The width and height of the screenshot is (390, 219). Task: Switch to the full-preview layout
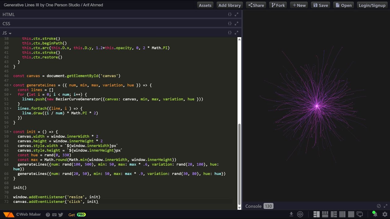351,214
